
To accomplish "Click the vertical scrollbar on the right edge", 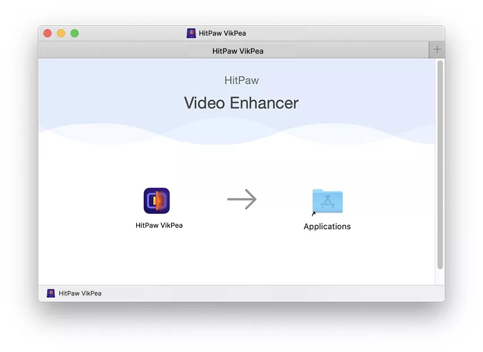I will click(440, 164).
